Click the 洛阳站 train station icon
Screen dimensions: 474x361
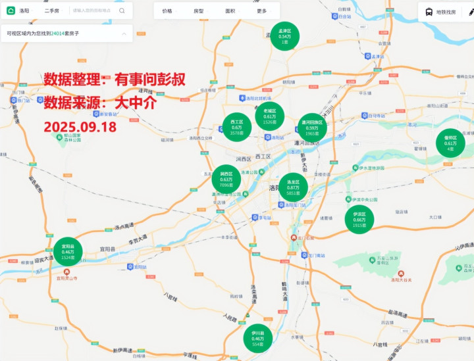tap(267, 137)
